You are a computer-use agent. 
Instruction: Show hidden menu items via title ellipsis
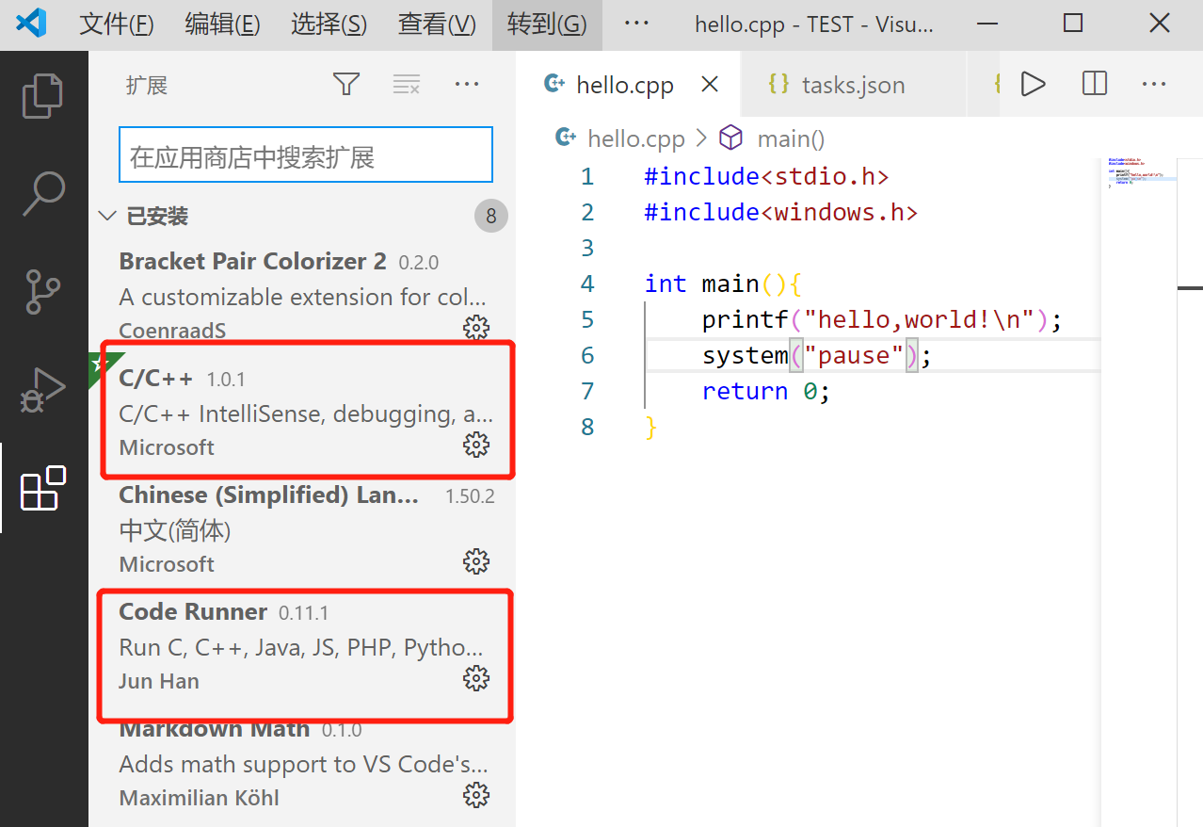[x=636, y=24]
